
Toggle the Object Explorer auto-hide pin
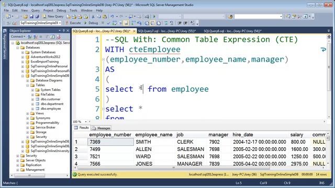[x=63, y=31]
